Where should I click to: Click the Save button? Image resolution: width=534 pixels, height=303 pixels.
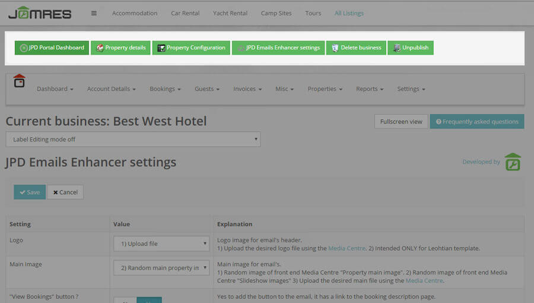tap(30, 192)
